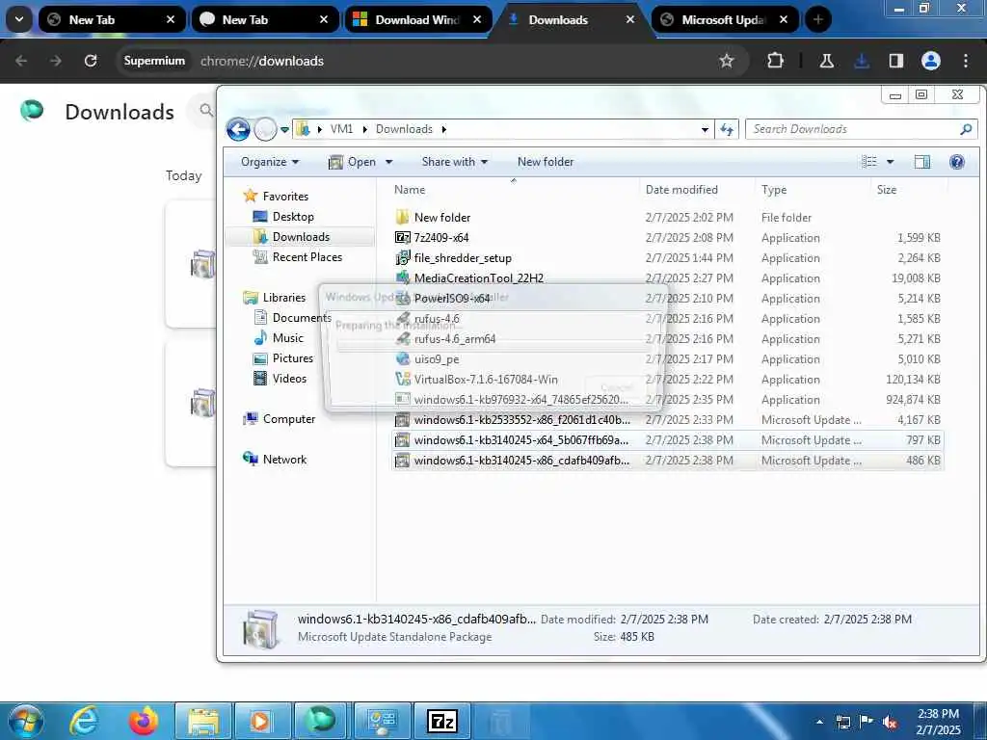Show browser downloads toolbar icon

[x=861, y=61]
